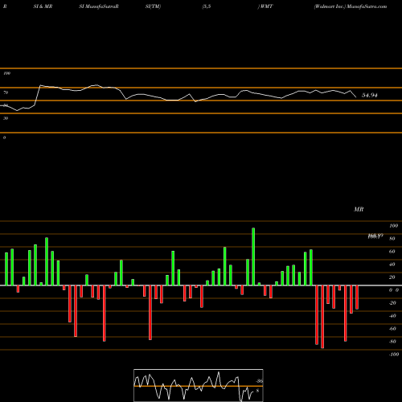
Task: Click the '(5,5' parameter text in header
Action: coord(207,6)
